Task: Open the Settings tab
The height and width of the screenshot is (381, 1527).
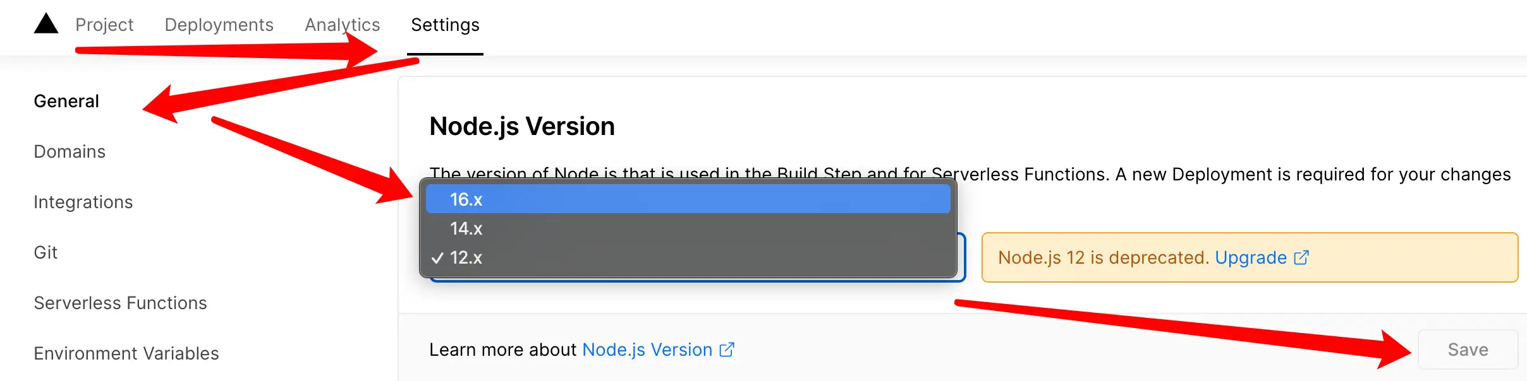Action: point(444,25)
